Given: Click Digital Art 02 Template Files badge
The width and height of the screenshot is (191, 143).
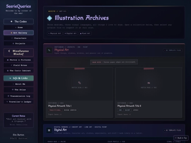Looking at the screenshot, I should [x=173, y=130].
